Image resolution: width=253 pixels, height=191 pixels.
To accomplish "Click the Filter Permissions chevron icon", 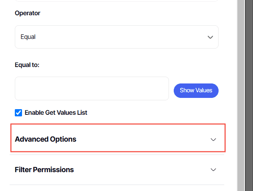I will [213, 170].
